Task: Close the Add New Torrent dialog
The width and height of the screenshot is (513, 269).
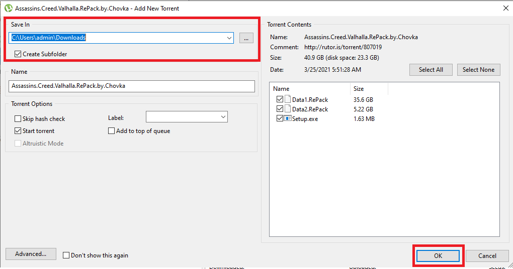Action: pyautogui.click(x=505, y=8)
